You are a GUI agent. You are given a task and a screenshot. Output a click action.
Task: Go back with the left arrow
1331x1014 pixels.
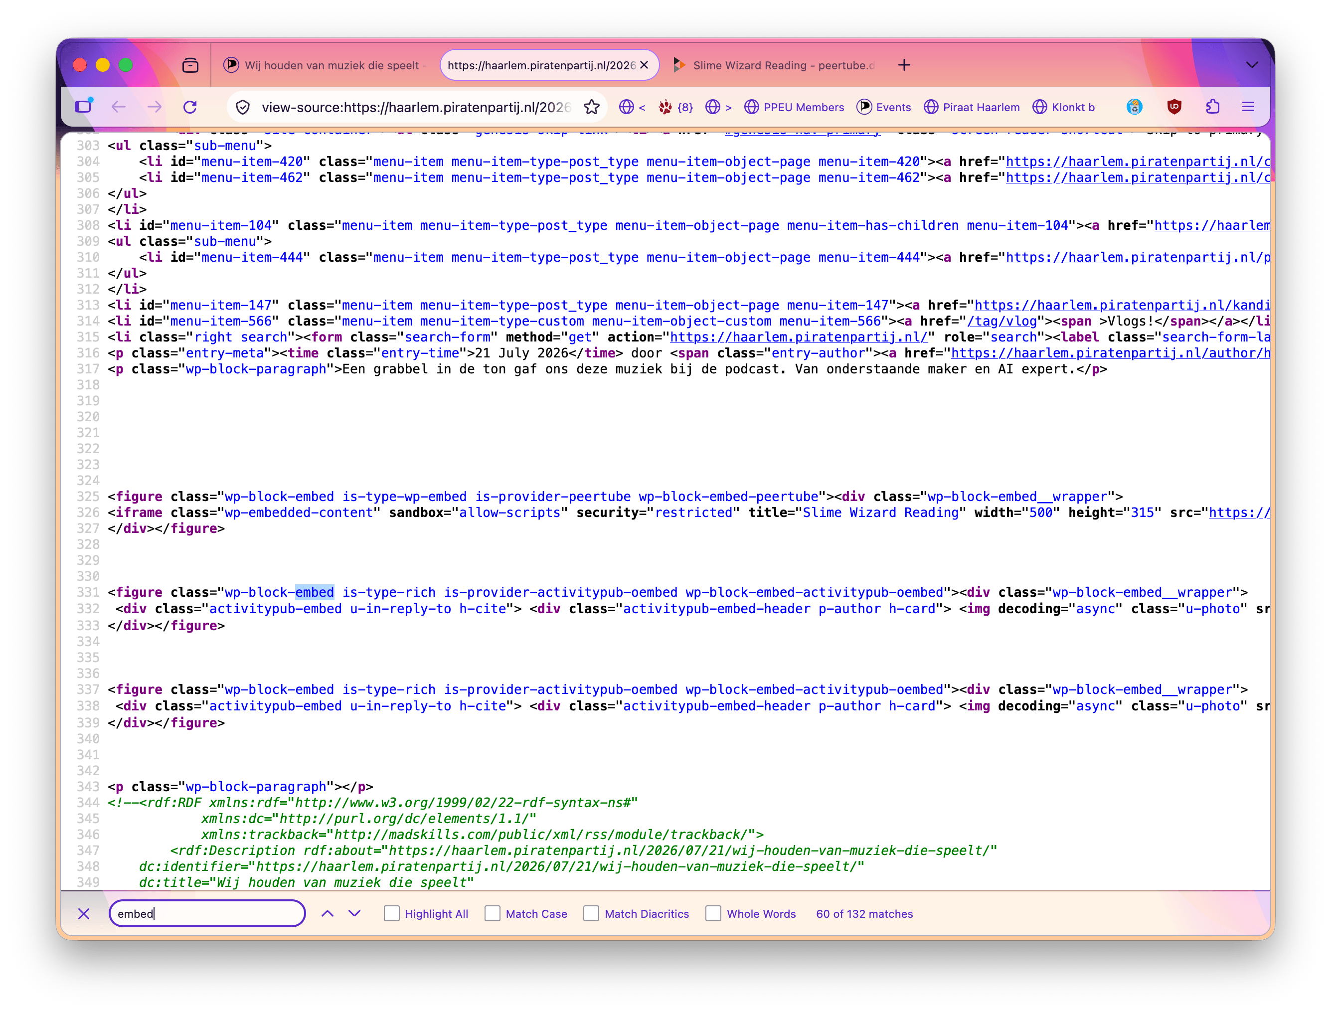click(119, 107)
